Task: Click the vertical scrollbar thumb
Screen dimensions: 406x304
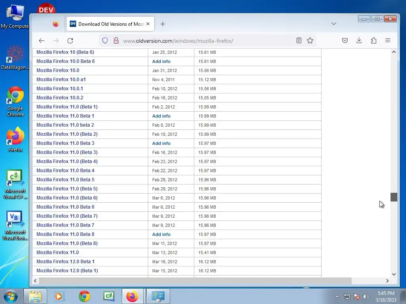Action: pyautogui.click(x=394, y=197)
